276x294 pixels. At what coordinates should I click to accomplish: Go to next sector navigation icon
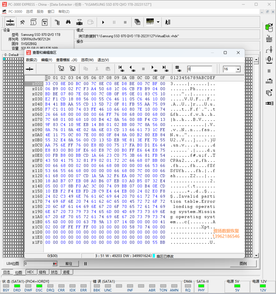(x=154, y=69)
